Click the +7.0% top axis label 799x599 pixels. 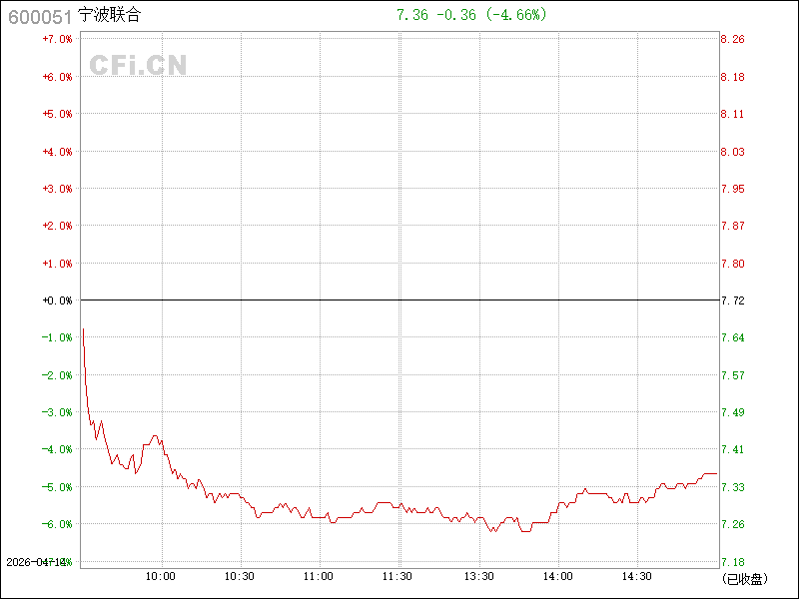point(56,39)
